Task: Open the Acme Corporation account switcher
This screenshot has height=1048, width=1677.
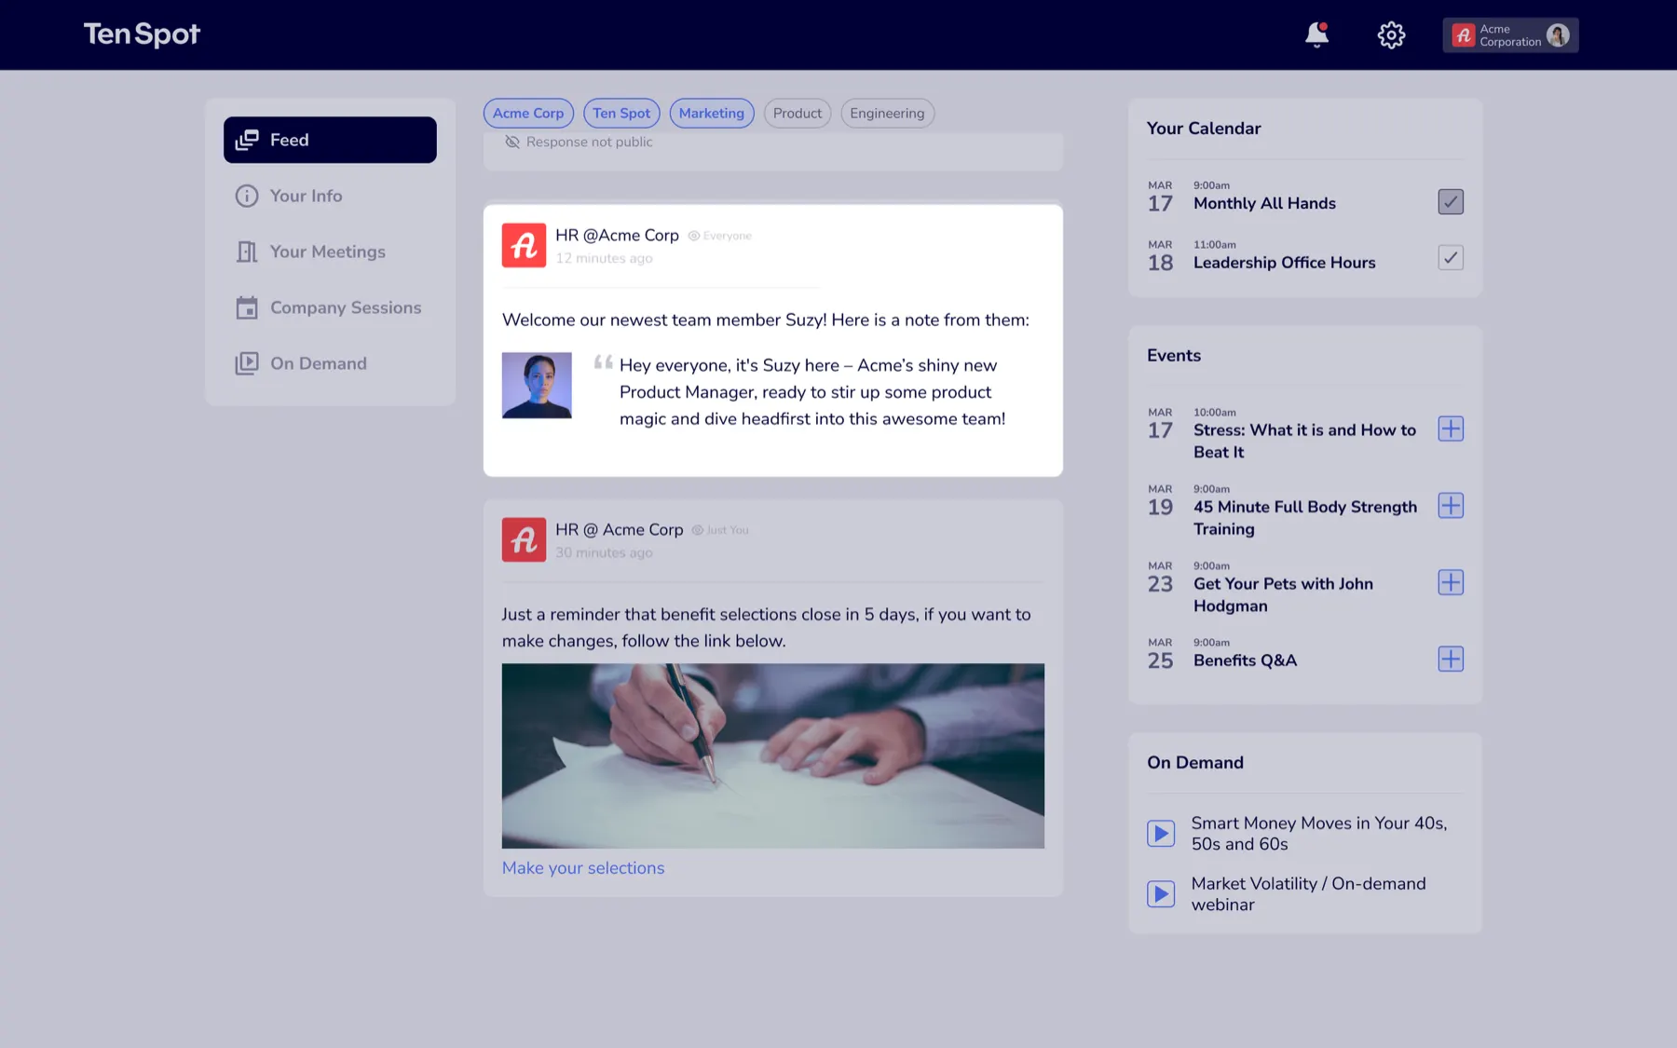Action: tap(1510, 35)
